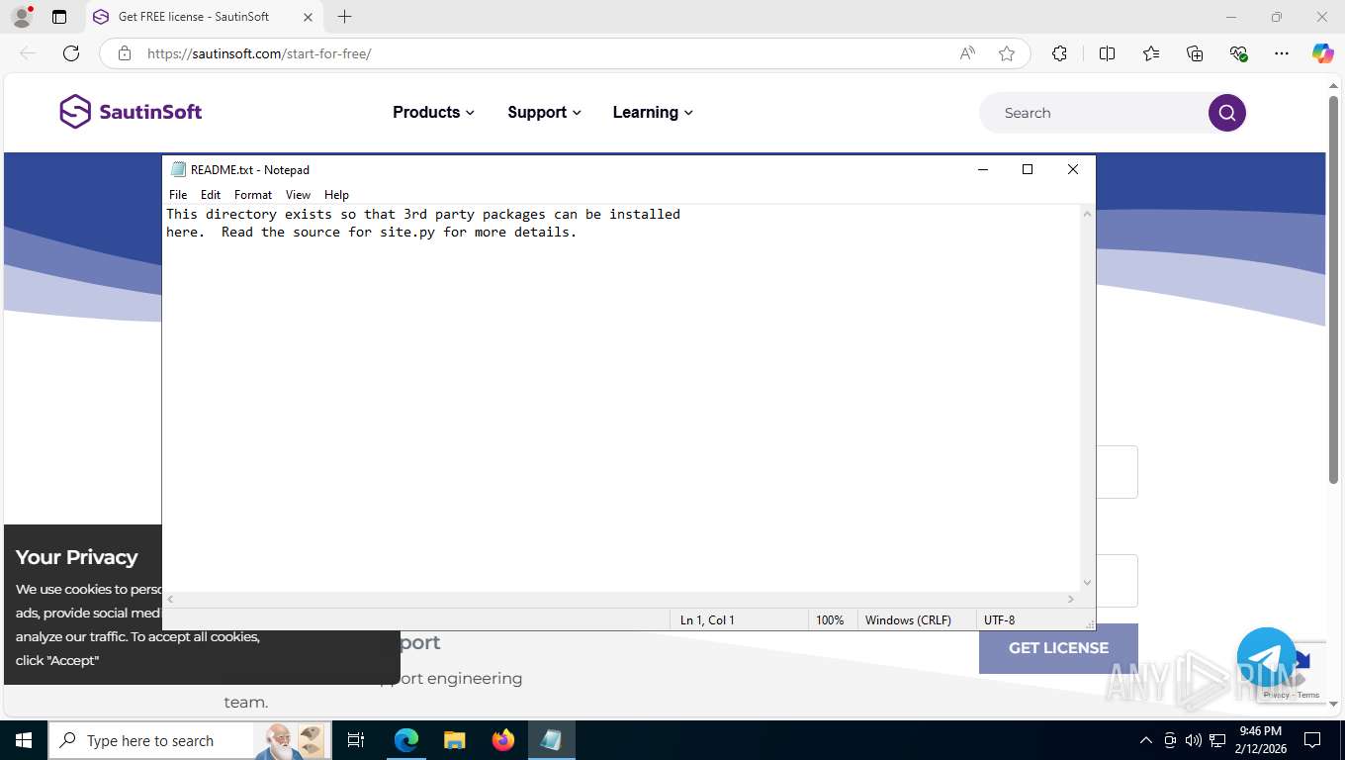The image size is (1345, 760).
Task: Open the Copilot sidebar icon
Action: point(1323,53)
